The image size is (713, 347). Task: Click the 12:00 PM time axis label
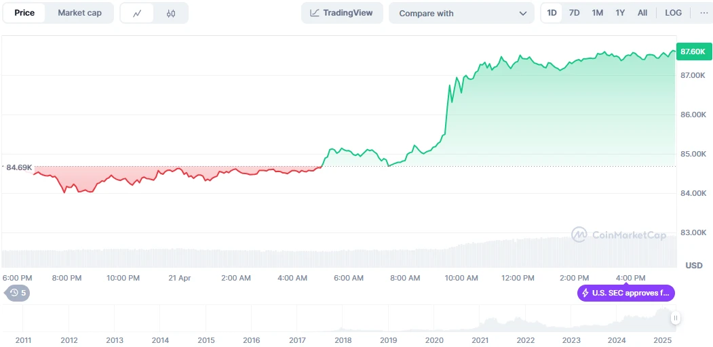pos(518,278)
